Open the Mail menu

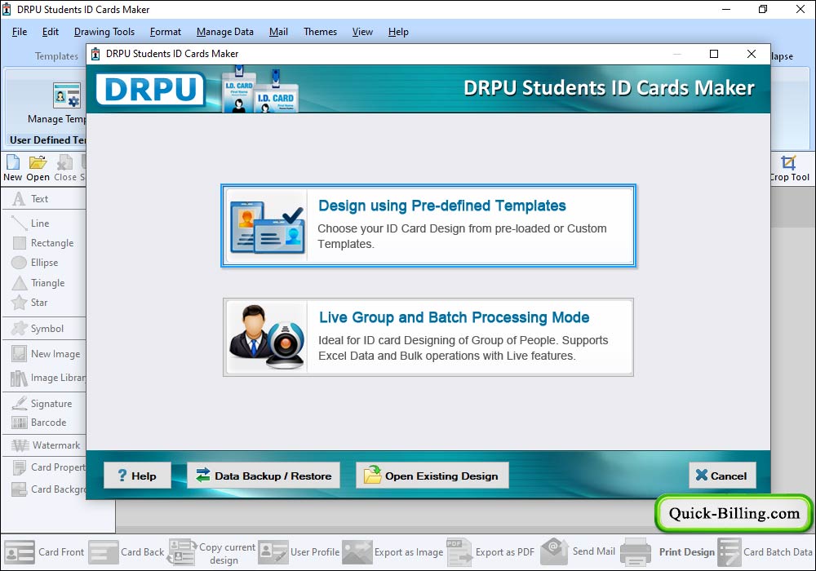(278, 32)
